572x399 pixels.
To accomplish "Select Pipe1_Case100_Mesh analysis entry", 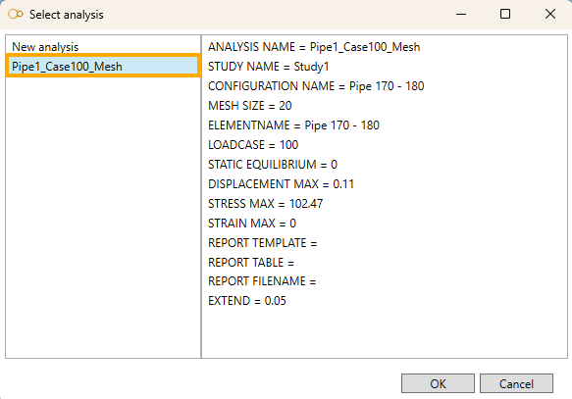I will tap(103, 66).
